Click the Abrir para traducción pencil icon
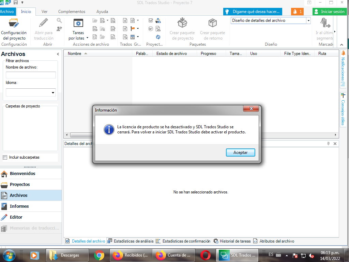The height and width of the screenshot is (262, 349). coord(44,23)
